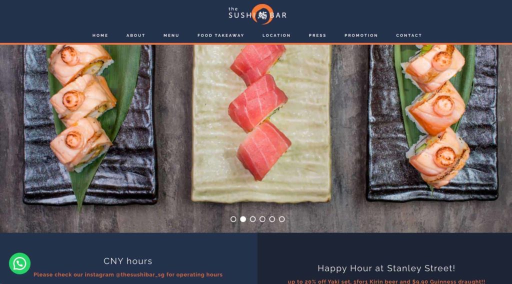This screenshot has height=284, width=512.
Task: Click Happy Hour at Stanley Street heading
Action: pos(386,268)
